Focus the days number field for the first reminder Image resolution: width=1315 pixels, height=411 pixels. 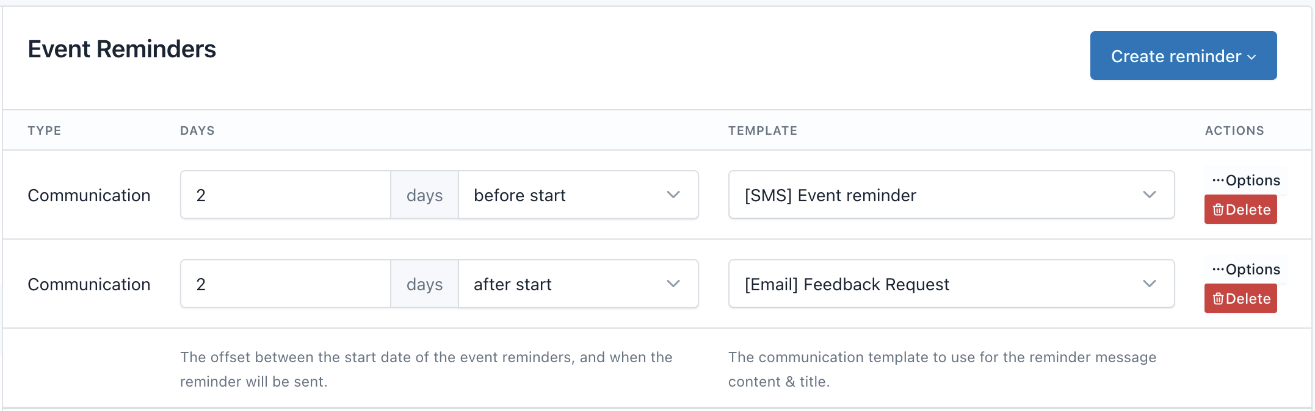pos(285,195)
